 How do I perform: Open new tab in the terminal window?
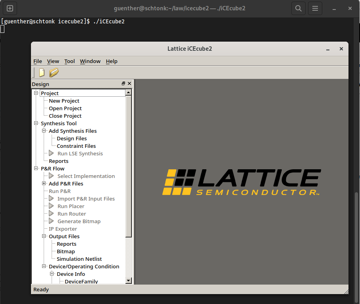(10, 8)
